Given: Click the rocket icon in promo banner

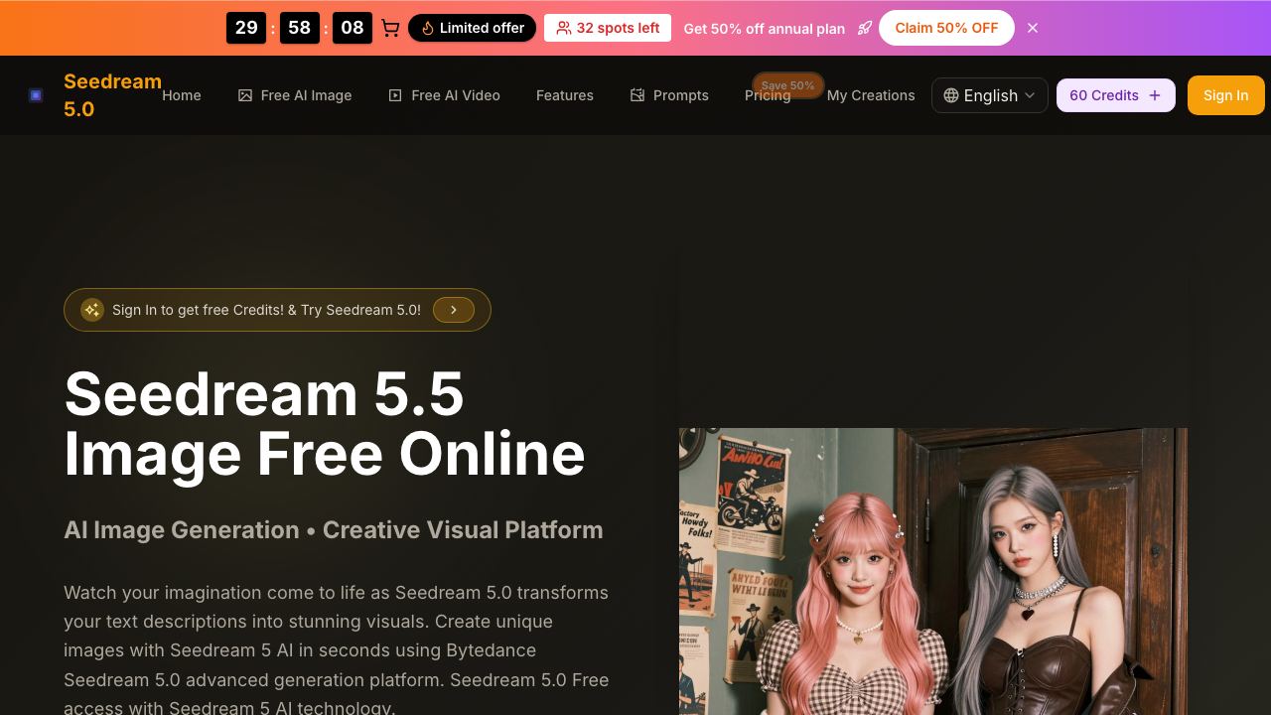Looking at the screenshot, I should (865, 28).
